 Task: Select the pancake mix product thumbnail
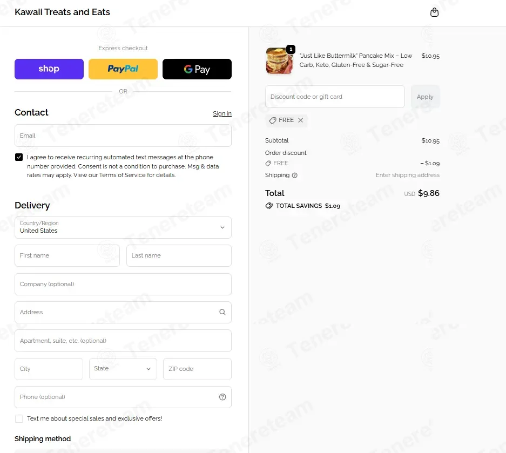279,60
